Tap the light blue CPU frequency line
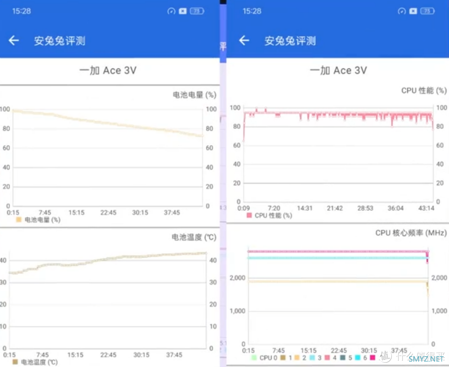Screen dimensions: 449x367 tap(338, 258)
